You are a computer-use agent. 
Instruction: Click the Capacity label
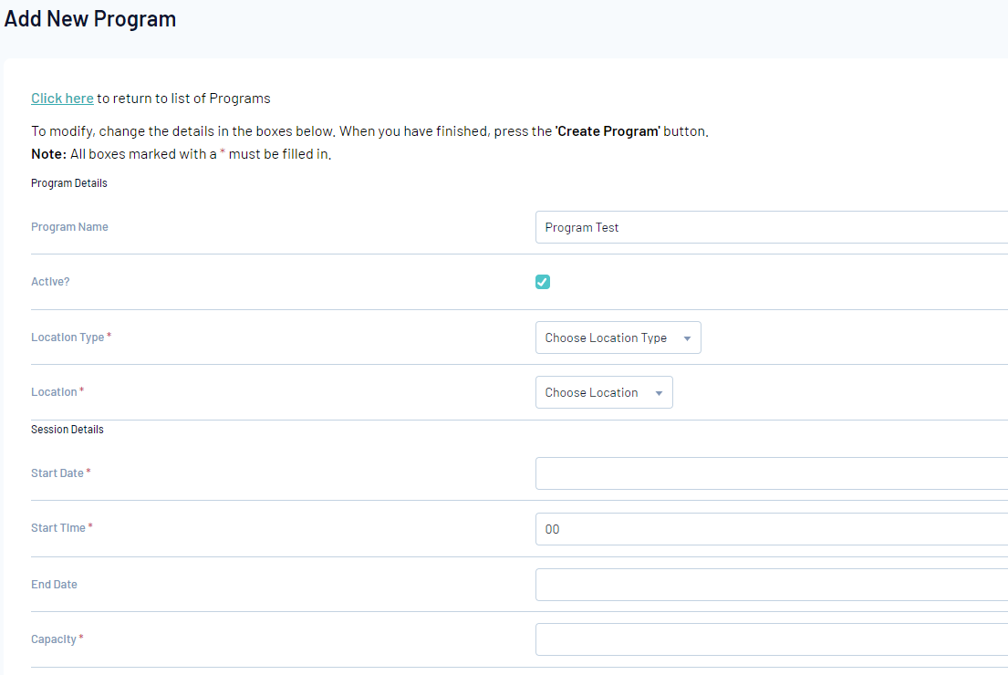pos(54,639)
